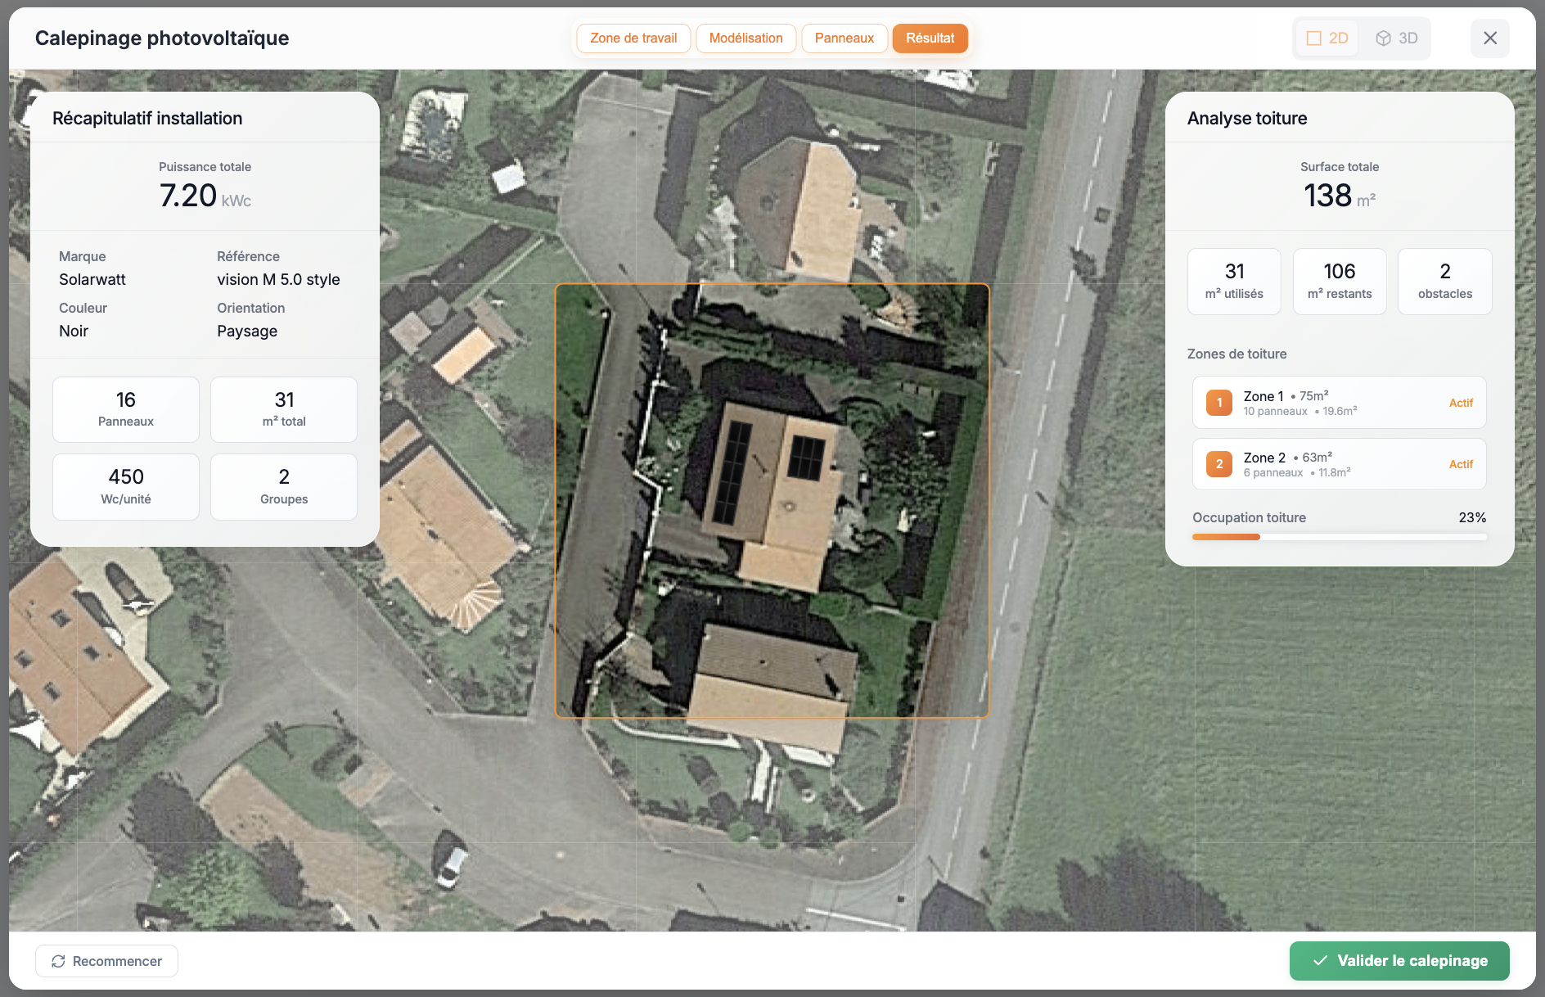Select the Résultat step
This screenshot has height=997, width=1545.
pos(930,38)
